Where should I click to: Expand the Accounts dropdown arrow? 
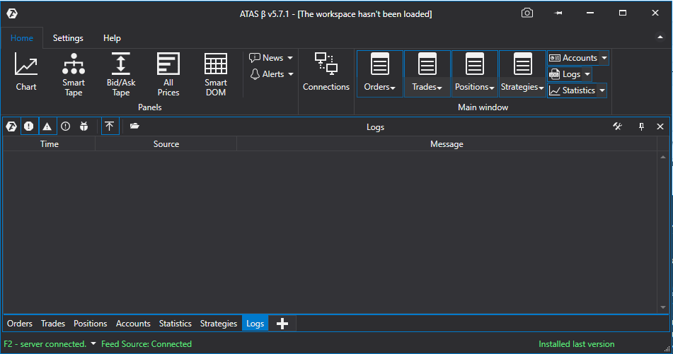[604, 58]
